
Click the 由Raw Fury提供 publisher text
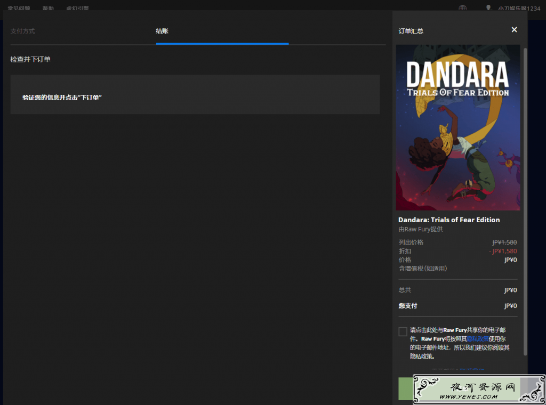coord(421,229)
